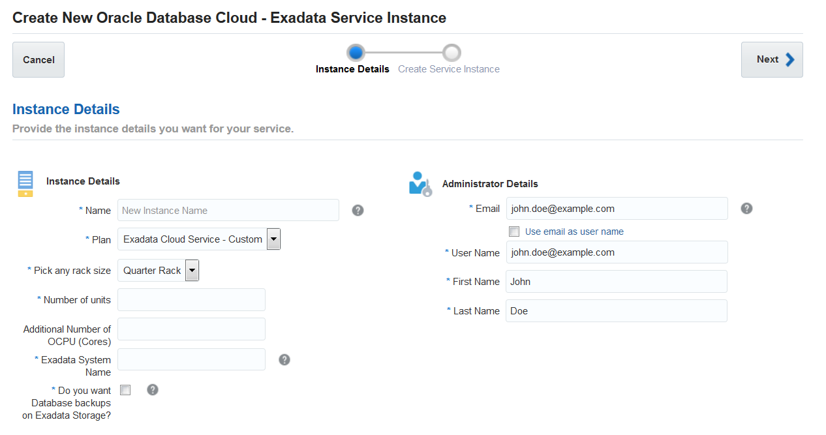Click the Instance Details step label
This screenshot has height=435, width=826.
(x=352, y=68)
